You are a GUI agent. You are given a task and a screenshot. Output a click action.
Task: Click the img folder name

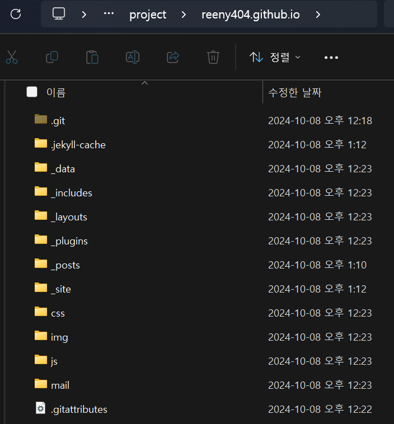point(59,337)
